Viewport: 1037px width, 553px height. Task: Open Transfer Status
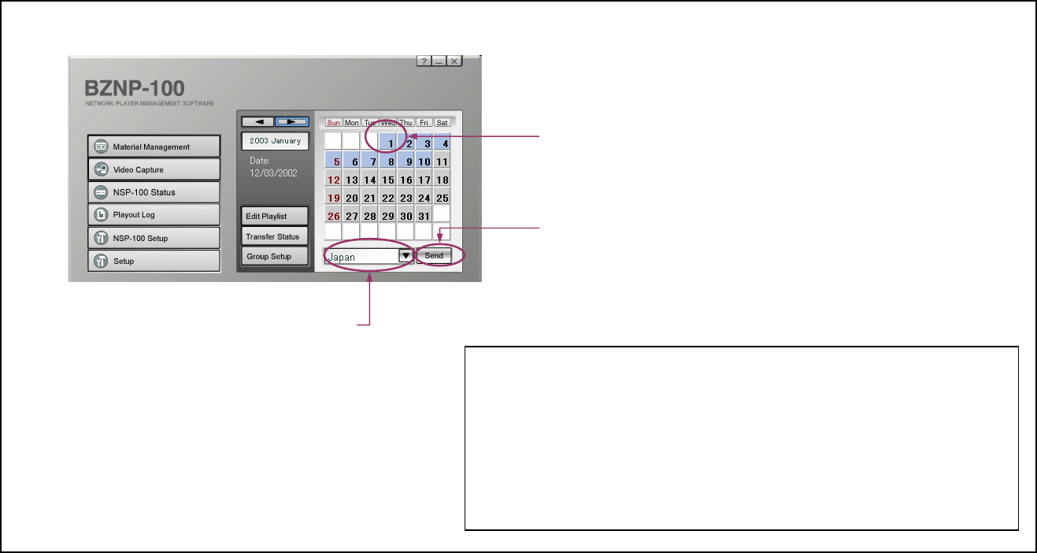click(275, 236)
